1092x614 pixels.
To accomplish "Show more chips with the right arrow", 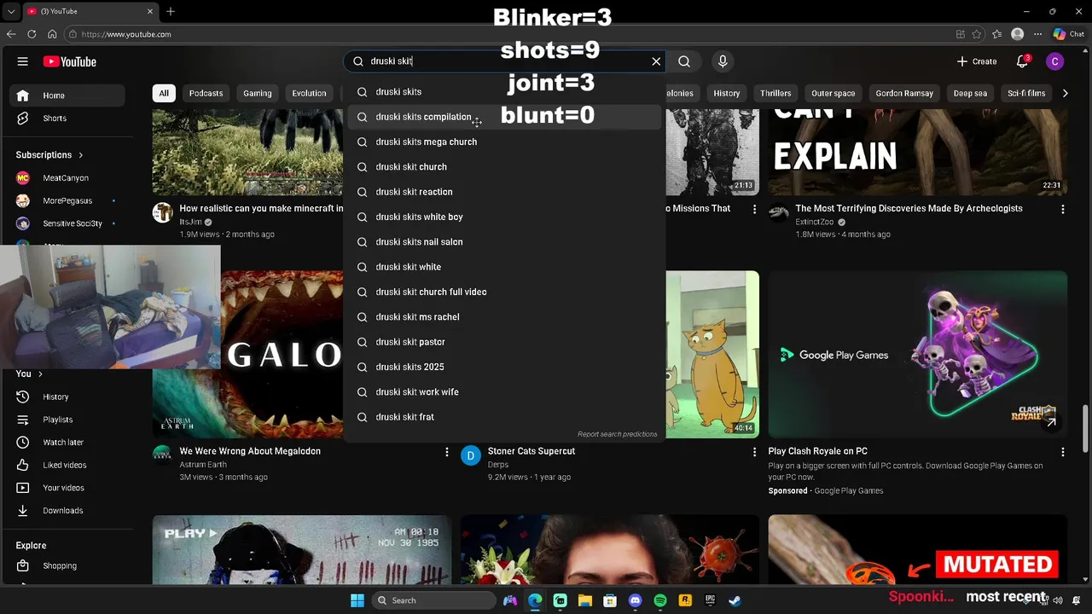I will point(1065,93).
